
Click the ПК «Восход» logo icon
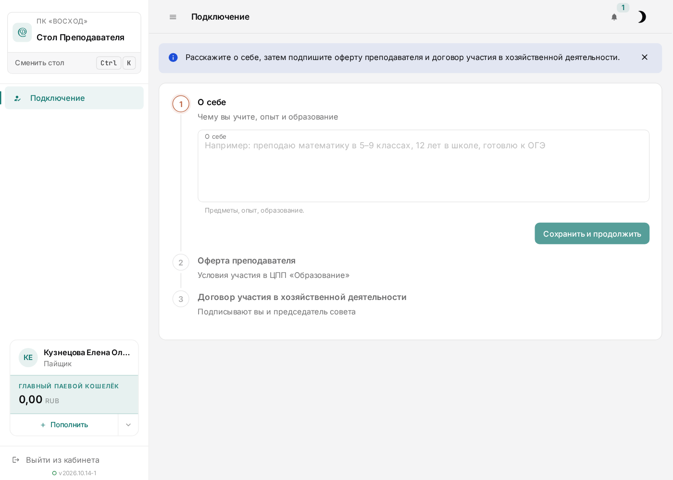22,32
